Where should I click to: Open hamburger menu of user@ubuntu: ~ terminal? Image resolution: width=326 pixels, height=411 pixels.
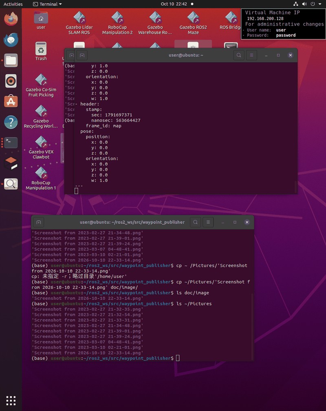[x=251, y=55]
